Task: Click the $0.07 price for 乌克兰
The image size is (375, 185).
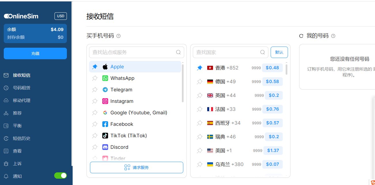Action: (272, 164)
